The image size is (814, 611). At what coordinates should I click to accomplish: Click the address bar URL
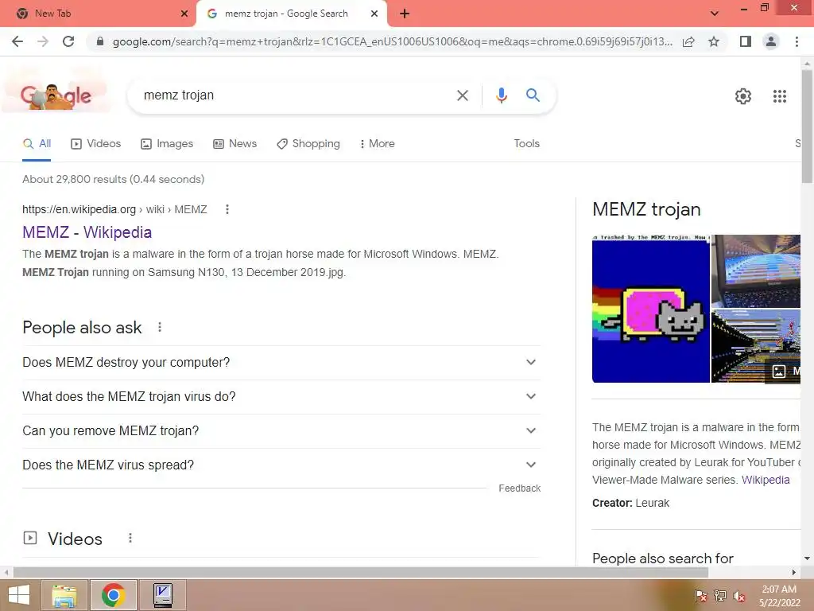tap(393, 41)
